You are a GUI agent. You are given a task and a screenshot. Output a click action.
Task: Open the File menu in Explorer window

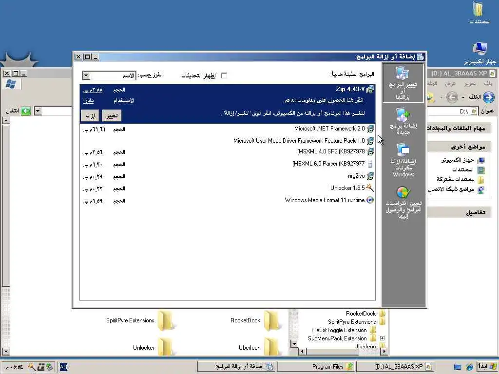488,83
